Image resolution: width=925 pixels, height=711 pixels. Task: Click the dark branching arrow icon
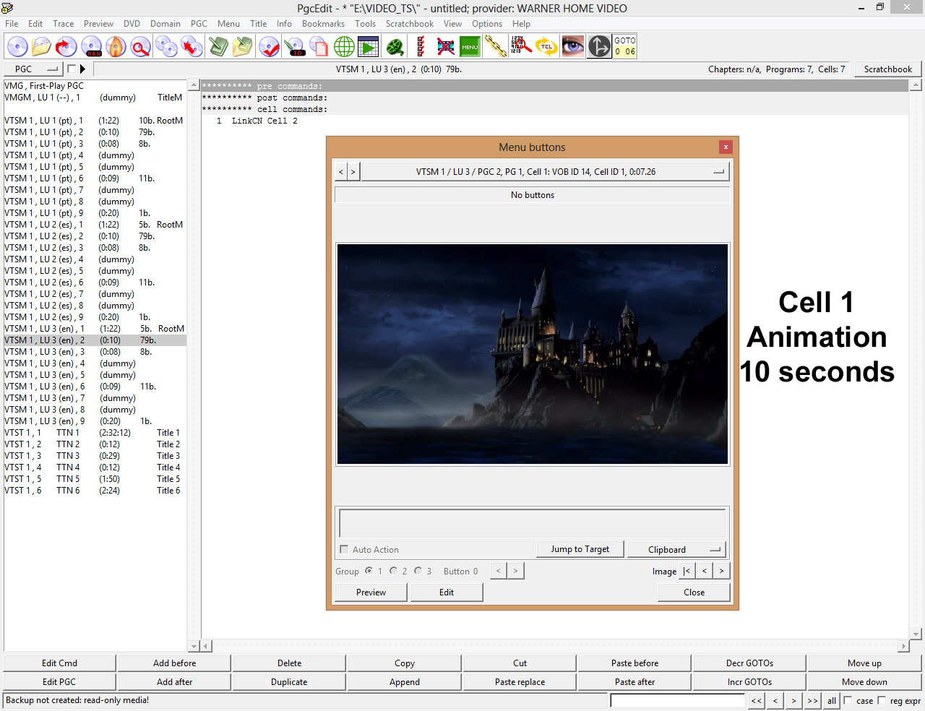(x=599, y=47)
